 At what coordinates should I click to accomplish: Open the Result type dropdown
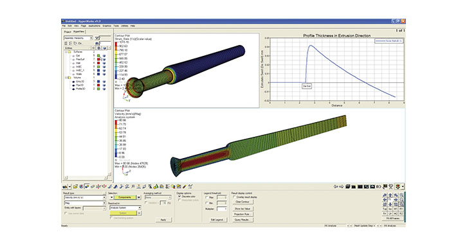pos(85,198)
